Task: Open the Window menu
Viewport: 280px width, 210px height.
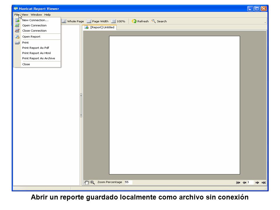Action: click(x=36, y=15)
